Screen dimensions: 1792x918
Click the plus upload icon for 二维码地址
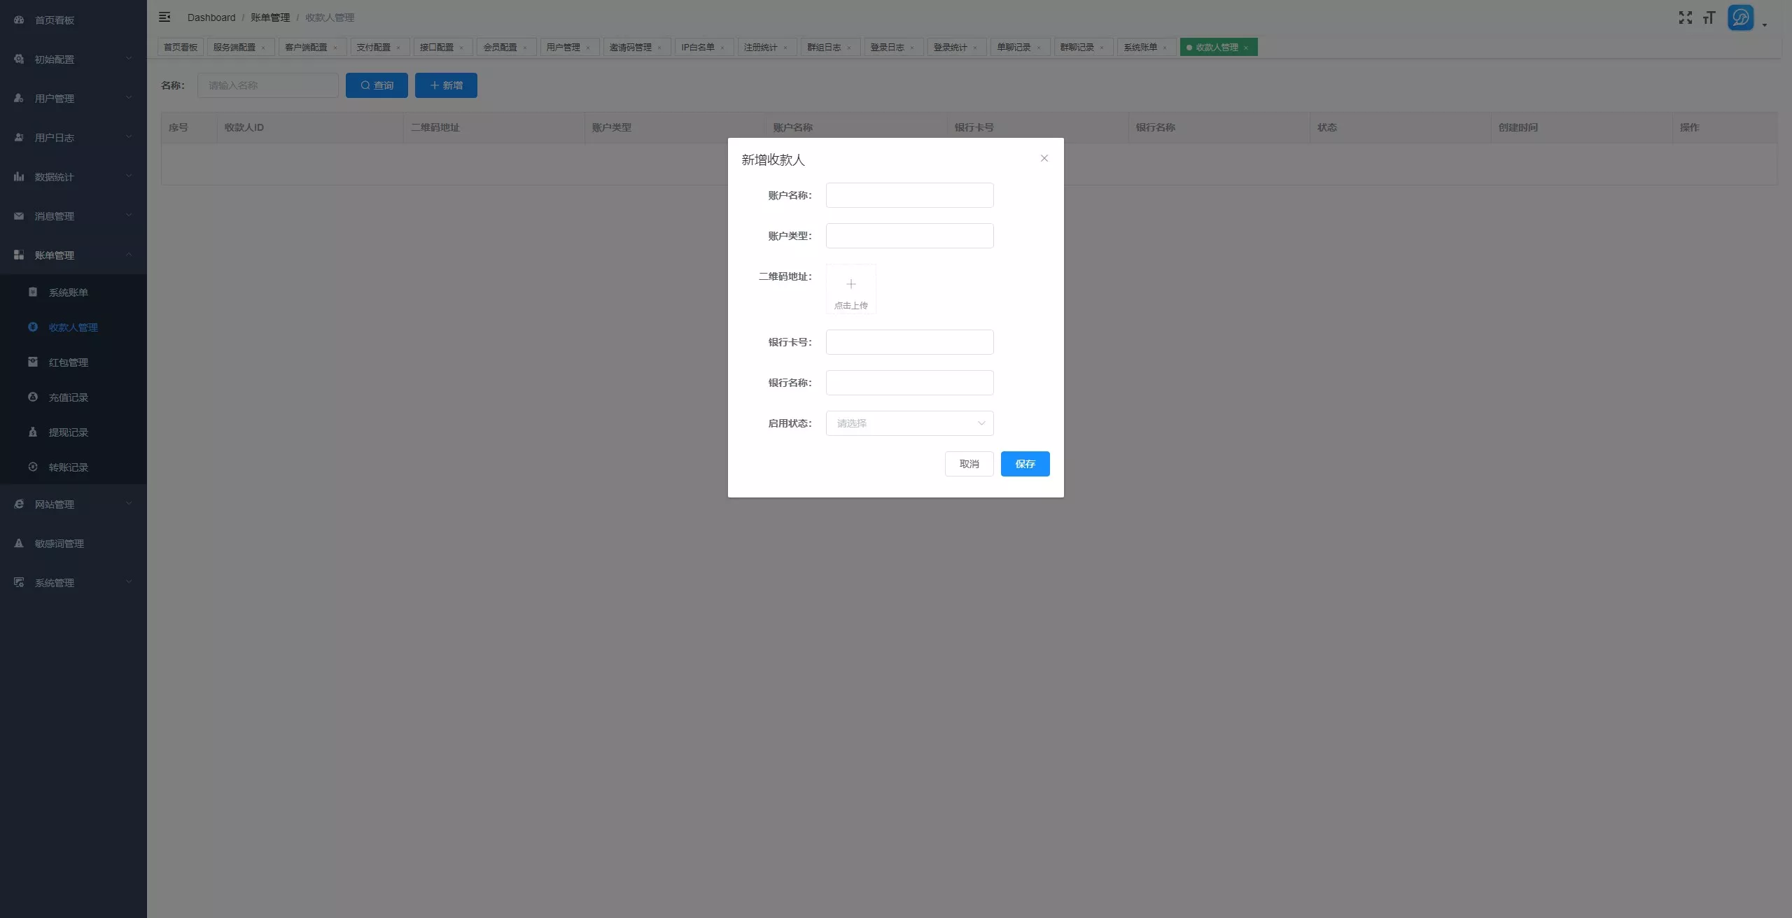pos(850,284)
